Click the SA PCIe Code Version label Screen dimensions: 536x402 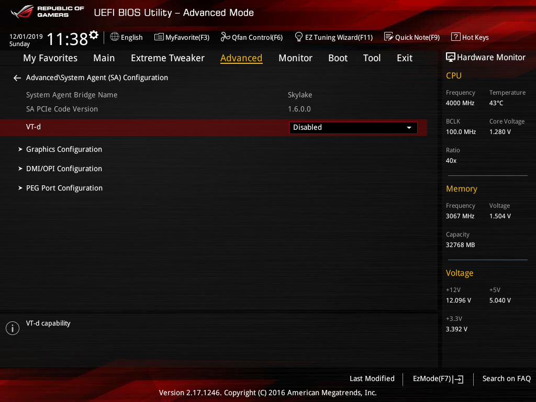(62, 109)
